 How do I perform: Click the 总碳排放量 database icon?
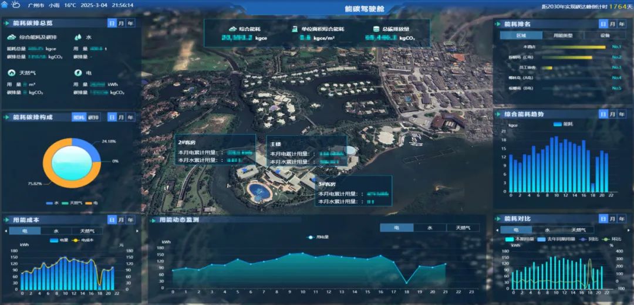(x=376, y=28)
